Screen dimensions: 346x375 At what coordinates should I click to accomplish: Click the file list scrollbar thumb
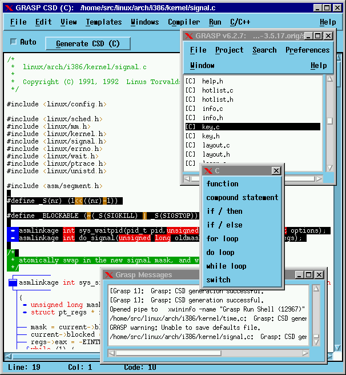pyautogui.click(x=330, y=121)
